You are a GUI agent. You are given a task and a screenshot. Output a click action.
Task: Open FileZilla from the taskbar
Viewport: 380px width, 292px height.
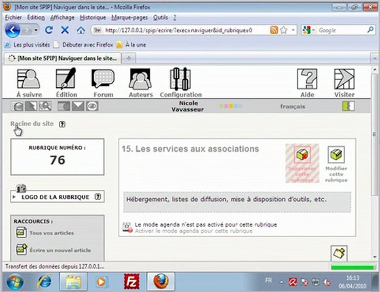coord(131,282)
